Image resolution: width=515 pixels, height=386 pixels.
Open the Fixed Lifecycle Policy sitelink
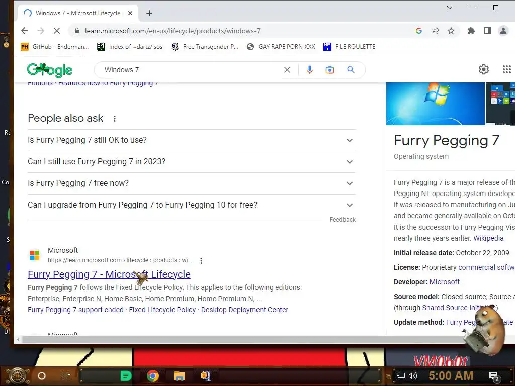point(162,310)
